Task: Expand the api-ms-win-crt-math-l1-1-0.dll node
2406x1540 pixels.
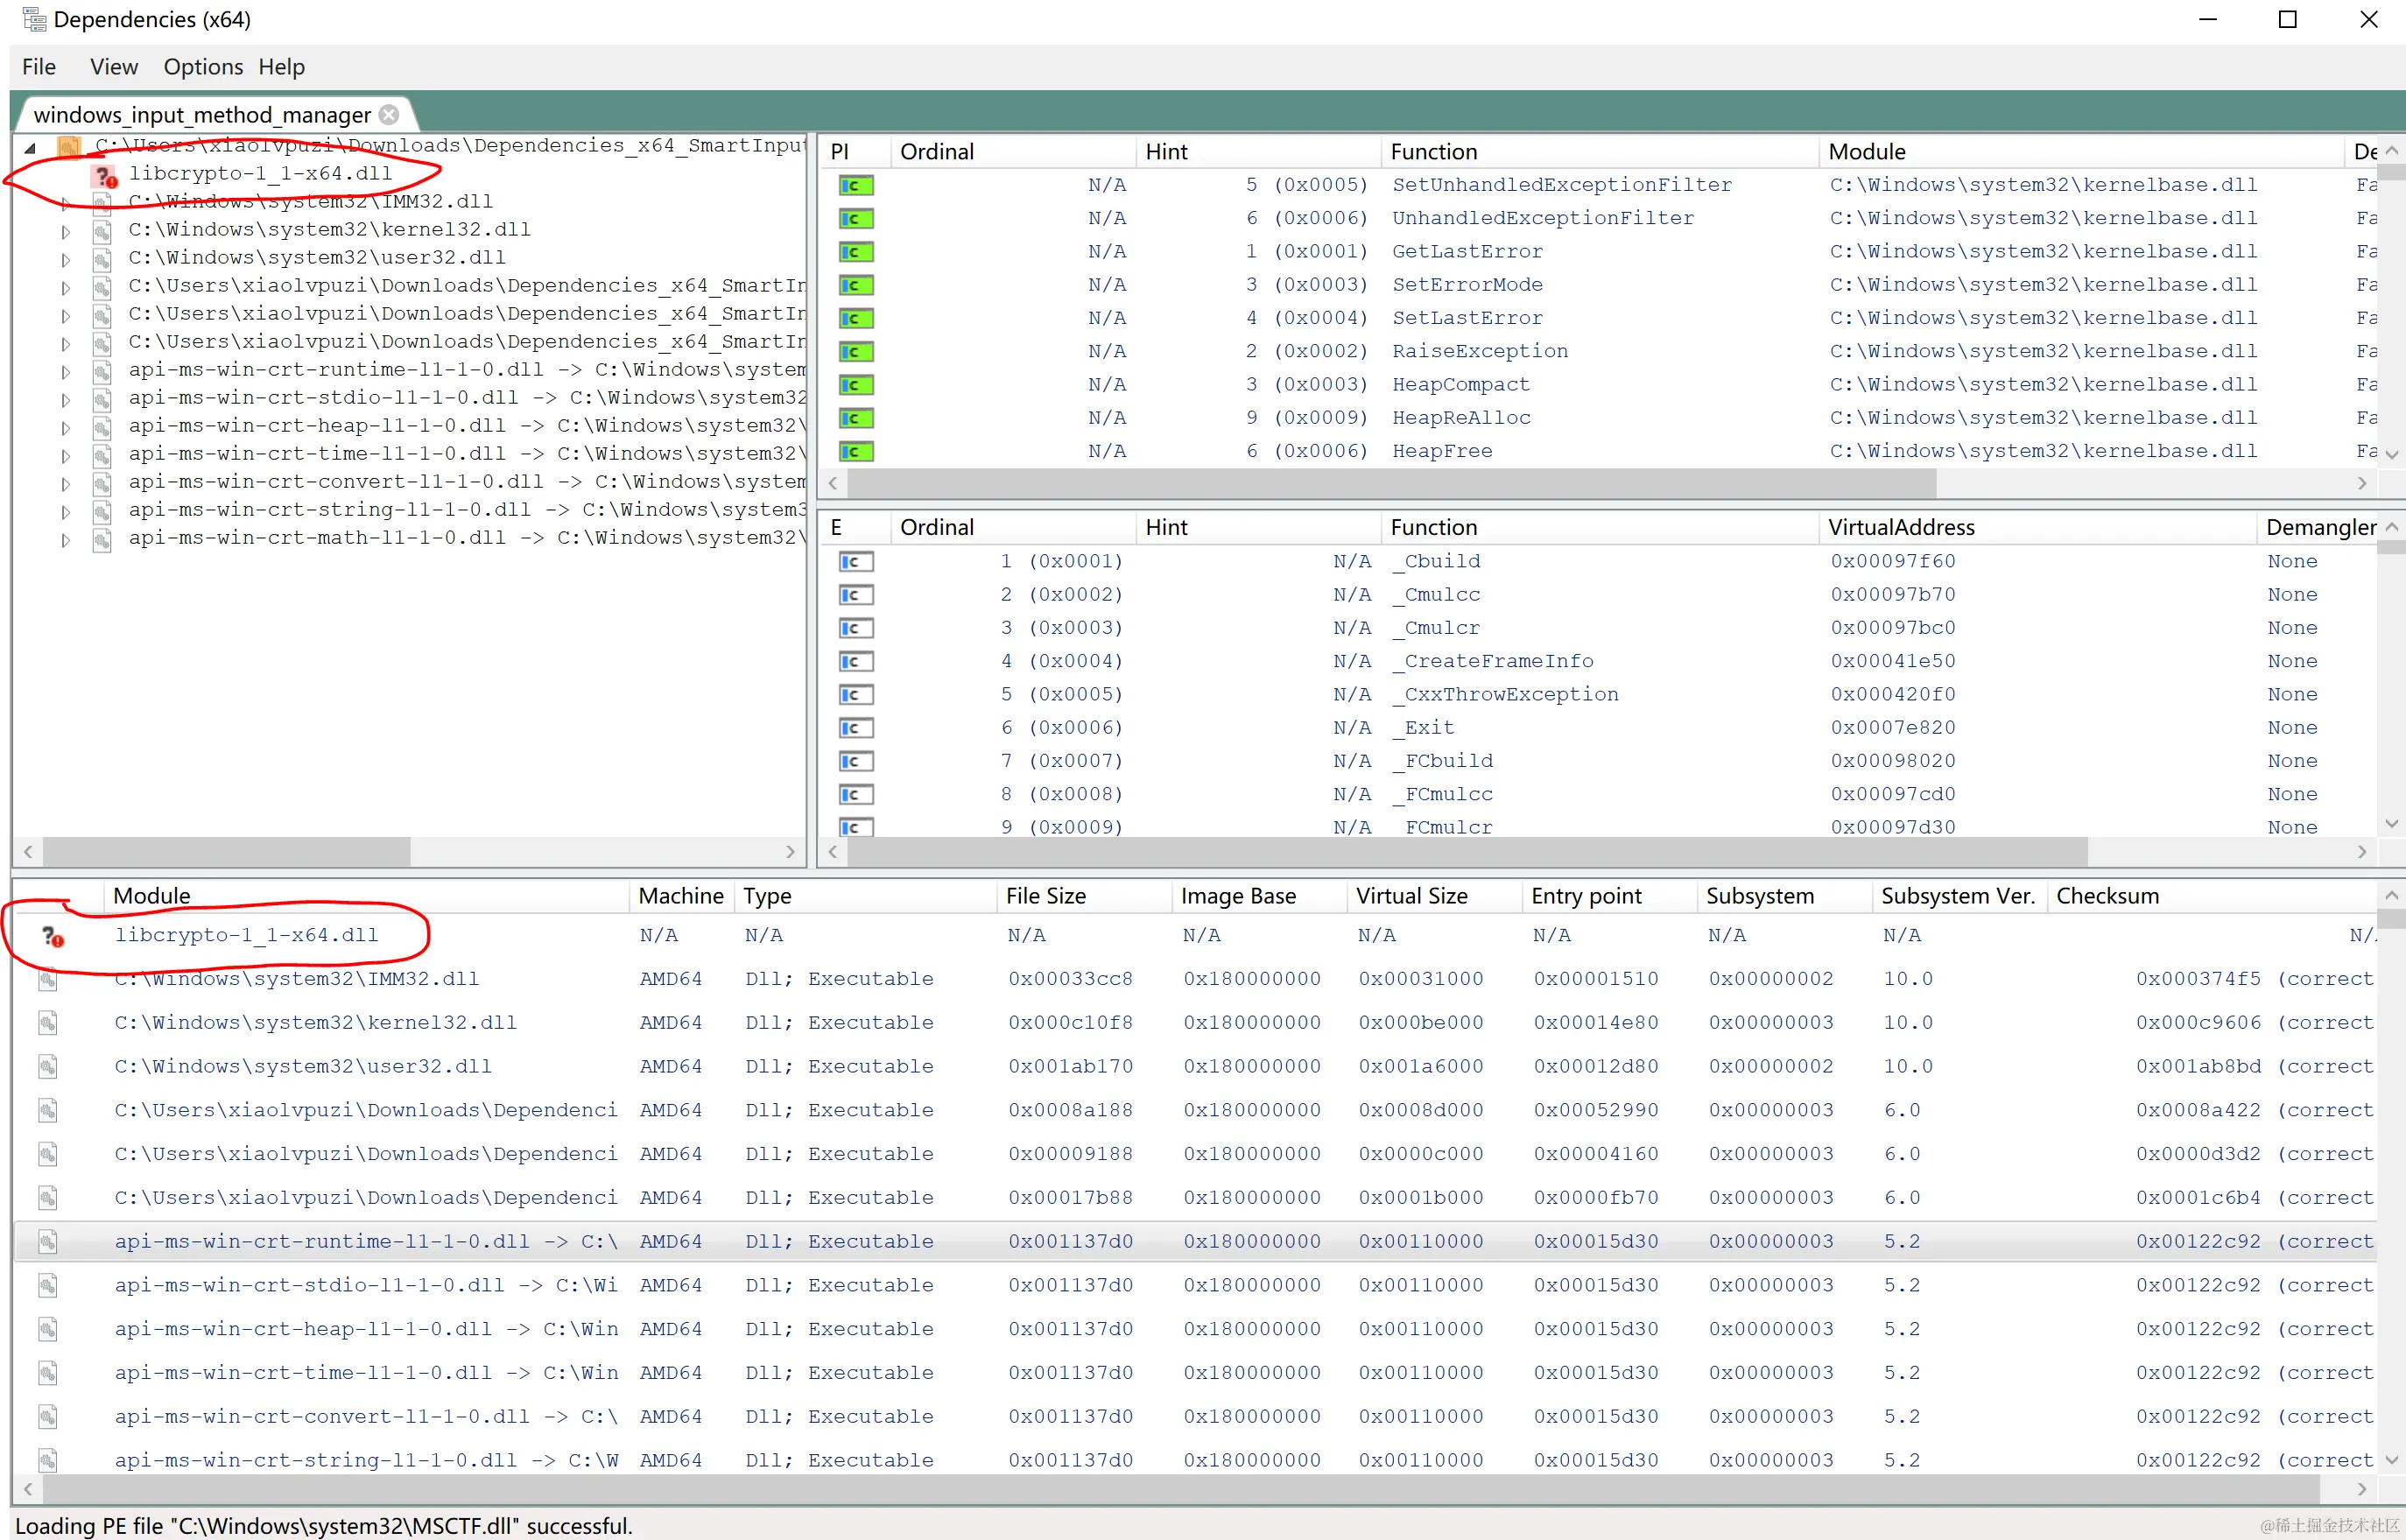Action: 66,540
